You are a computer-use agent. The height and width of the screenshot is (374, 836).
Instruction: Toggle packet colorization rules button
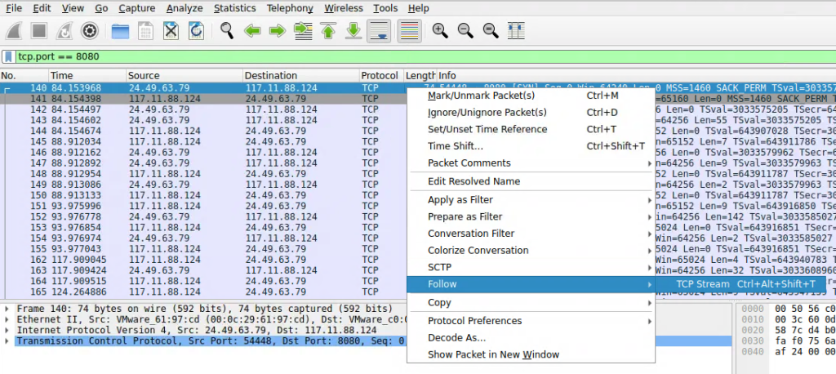409,31
